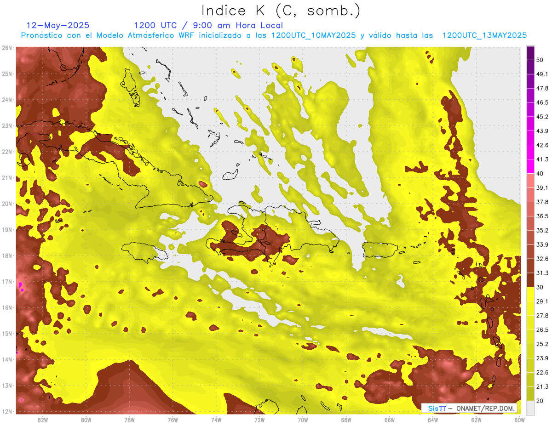Viewport: 552px width, 426px height.
Task: Click the color scale label "49.1"
Action: tap(542, 74)
